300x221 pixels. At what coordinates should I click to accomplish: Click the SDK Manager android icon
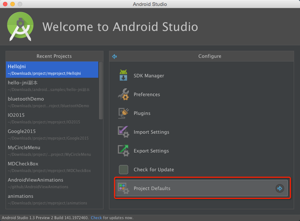pyautogui.click(x=123, y=75)
